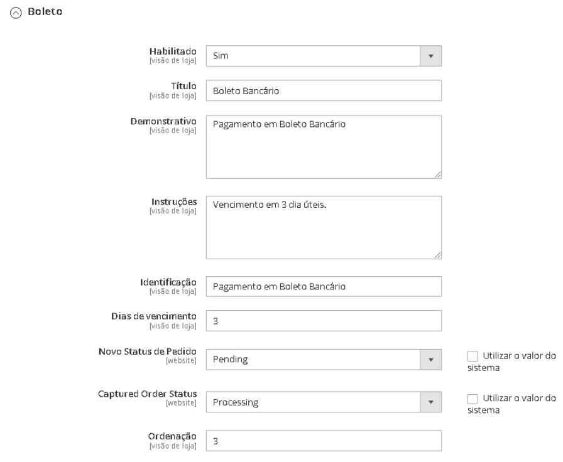
Task: Click inside the Demonstrativo text area
Action: pyautogui.click(x=324, y=147)
